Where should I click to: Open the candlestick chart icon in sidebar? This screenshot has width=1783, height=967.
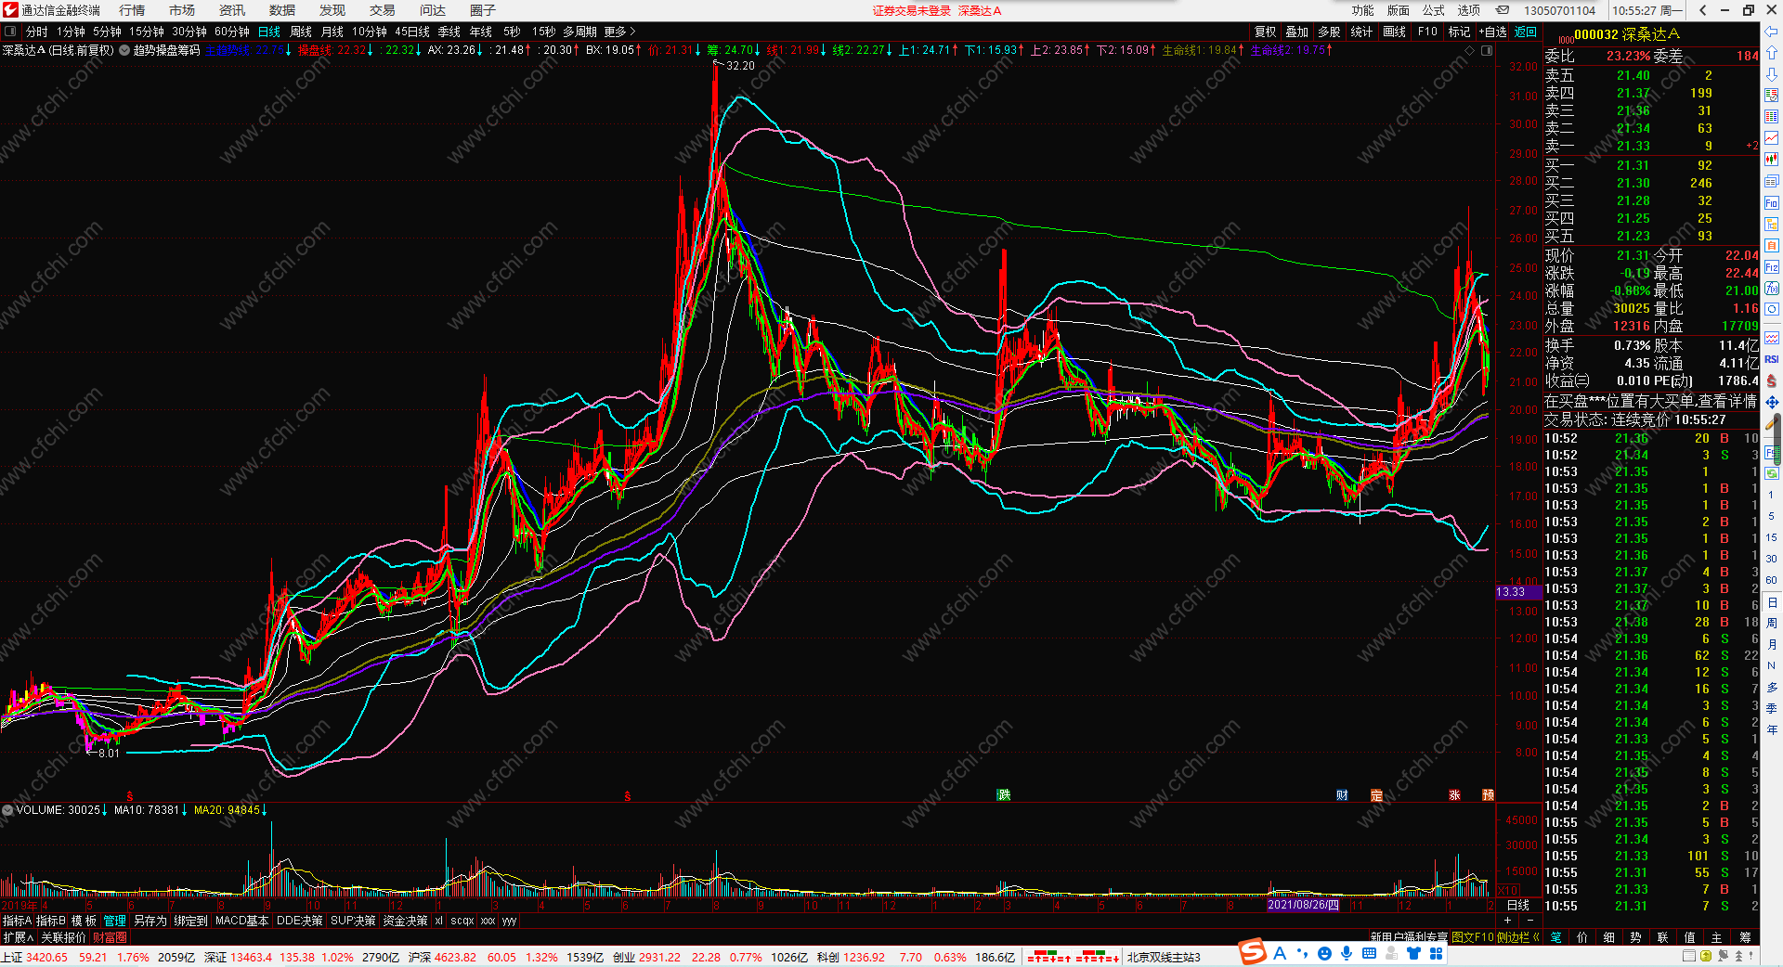tap(1772, 160)
